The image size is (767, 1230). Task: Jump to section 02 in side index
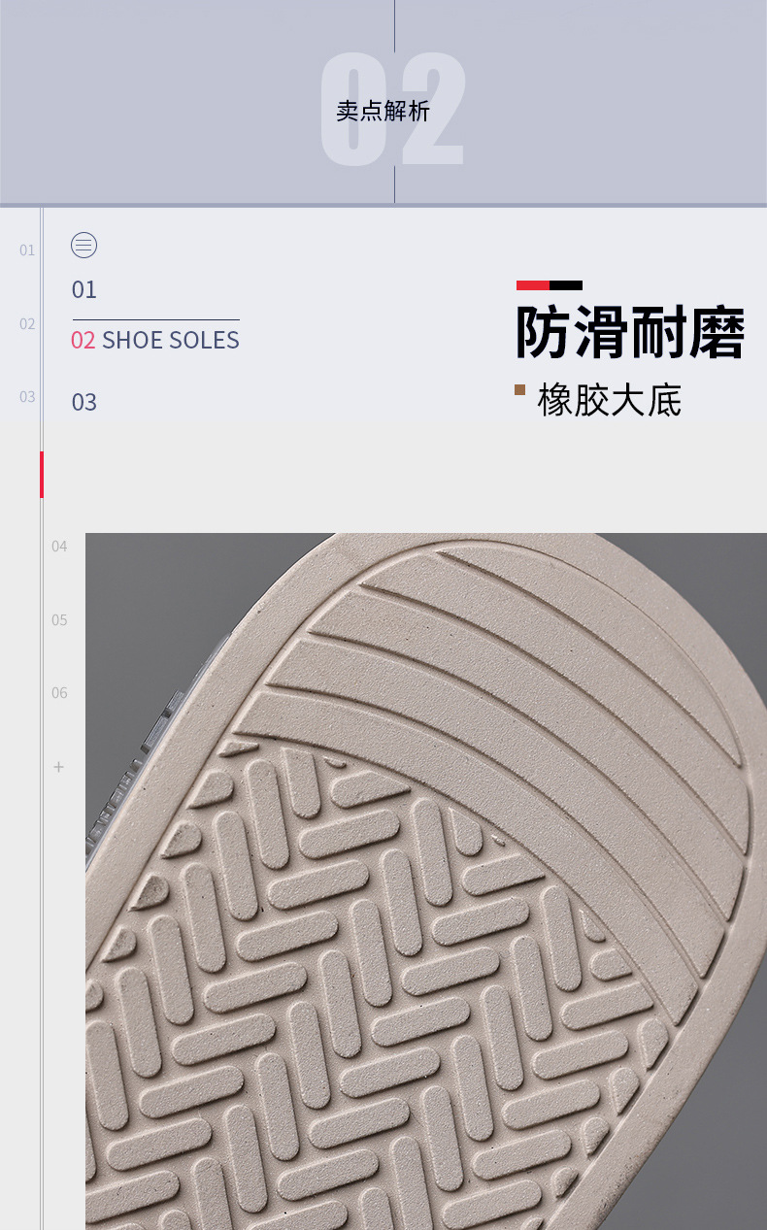(27, 323)
